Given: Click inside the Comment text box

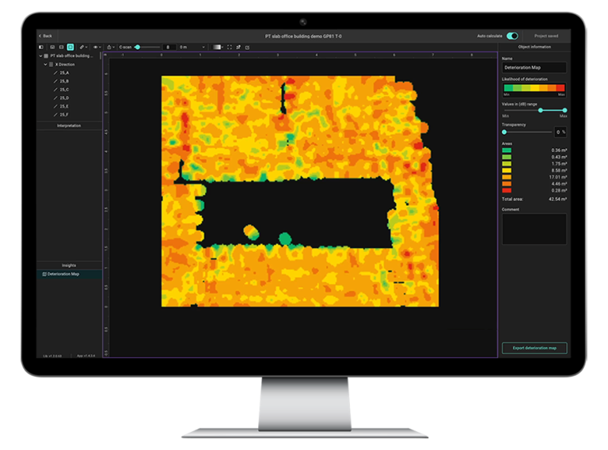Looking at the screenshot, I should pos(534,229).
